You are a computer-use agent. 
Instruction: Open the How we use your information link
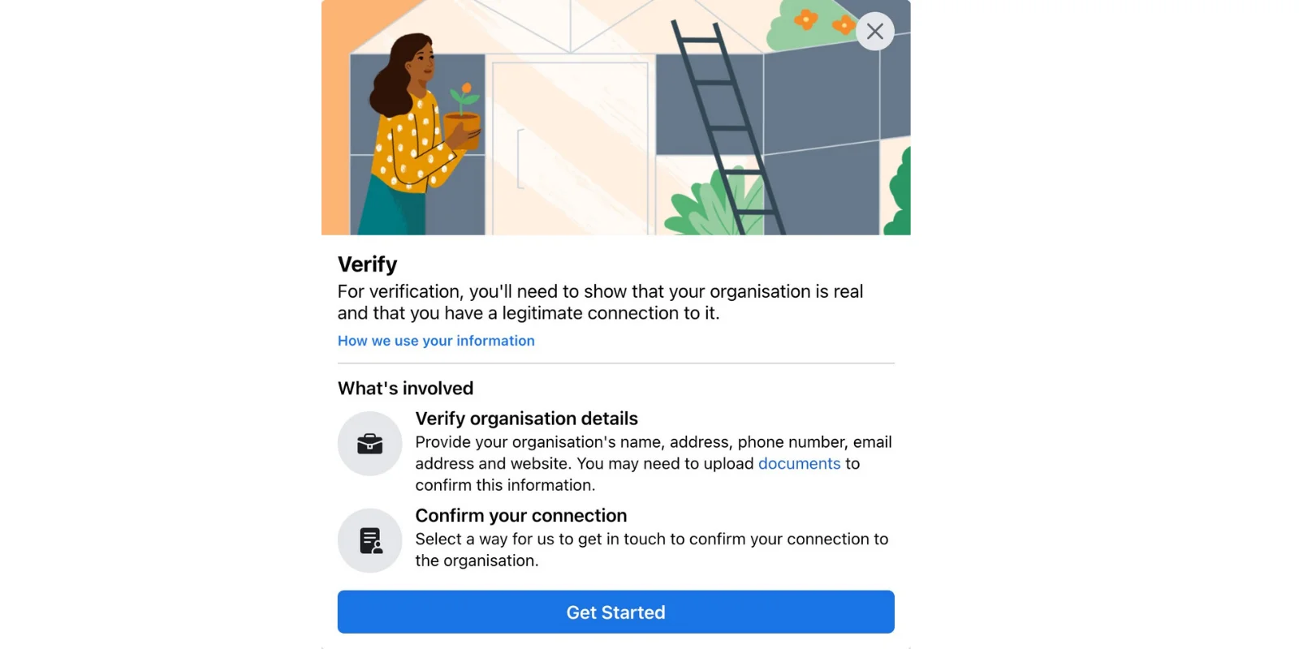435,341
